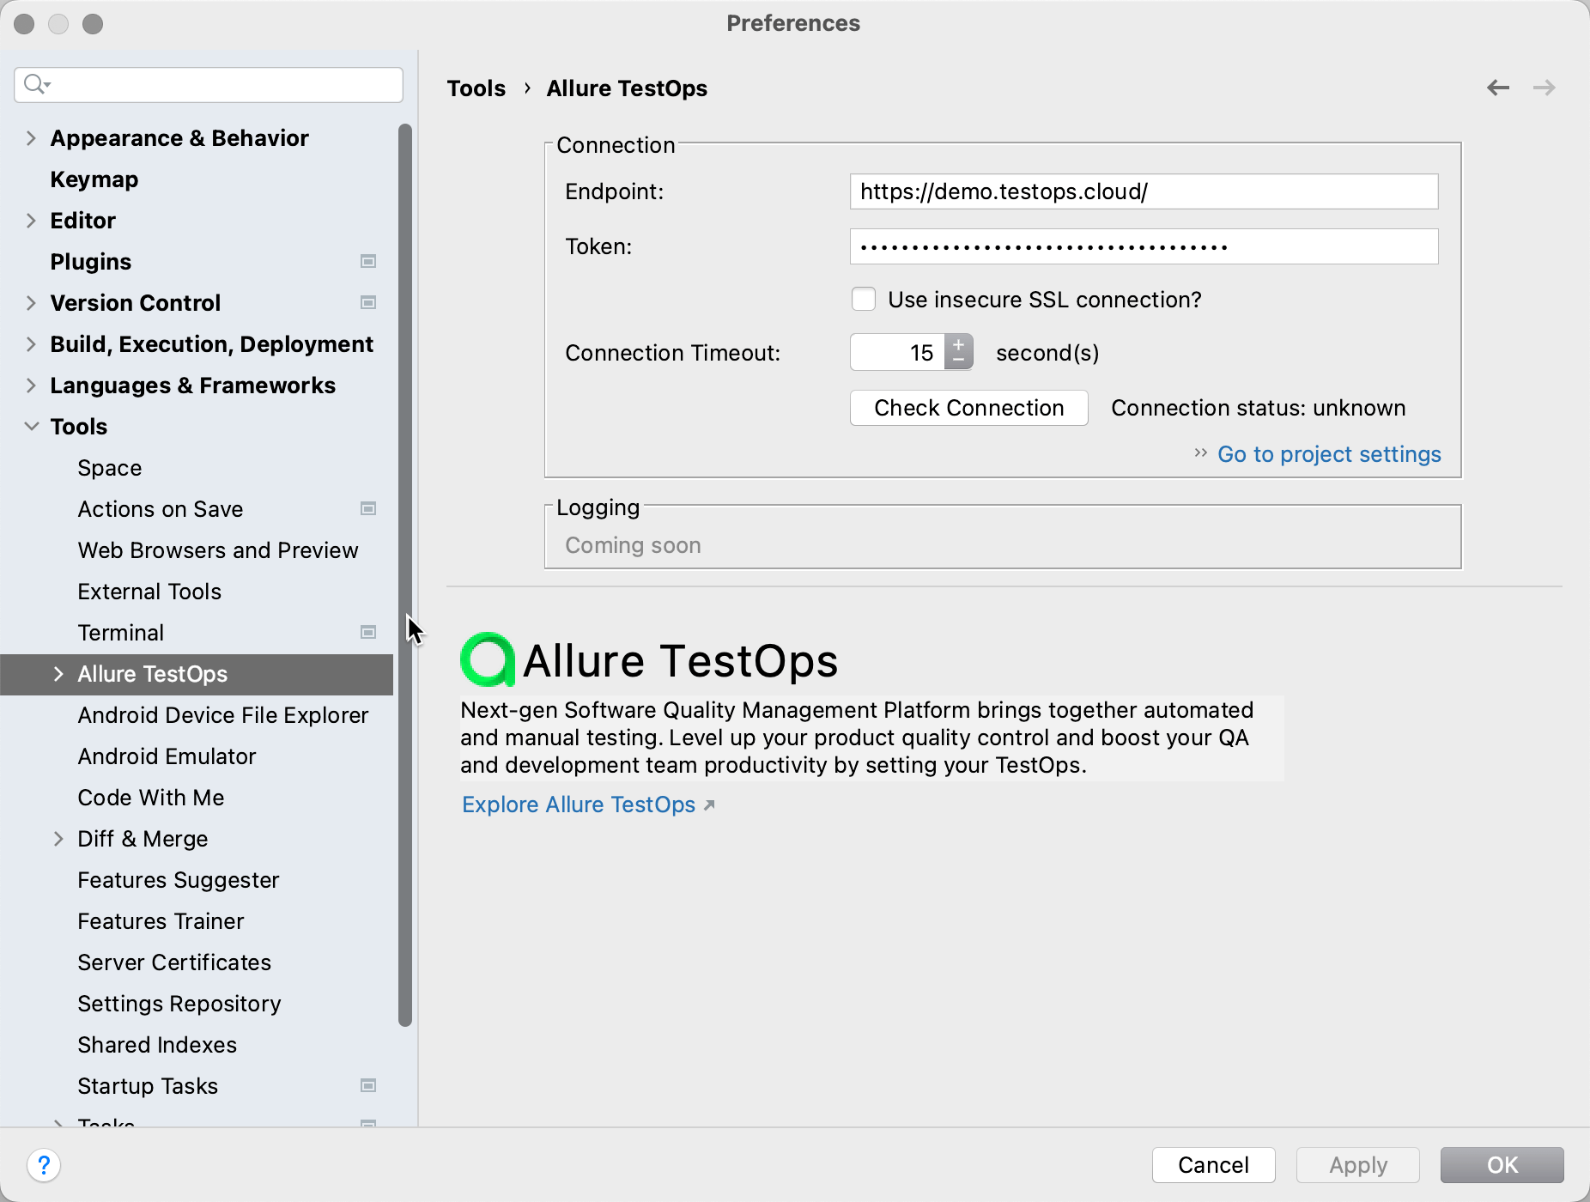Collapse the Tools section

click(x=31, y=427)
